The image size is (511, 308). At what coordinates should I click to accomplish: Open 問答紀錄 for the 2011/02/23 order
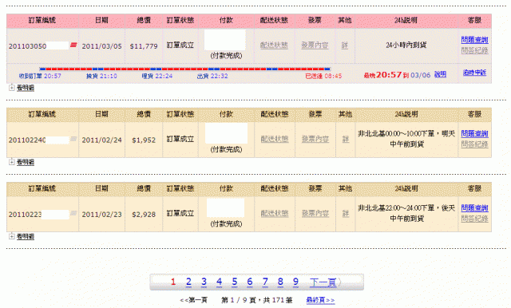coord(474,218)
